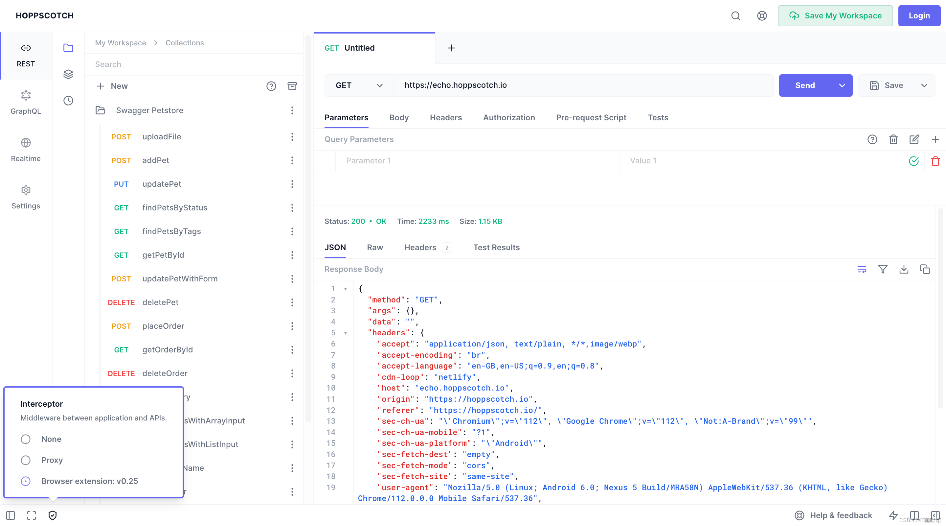Copy response body to clipboard
The height and width of the screenshot is (526, 946).
pos(925,270)
